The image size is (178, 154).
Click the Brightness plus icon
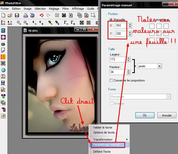26,22
